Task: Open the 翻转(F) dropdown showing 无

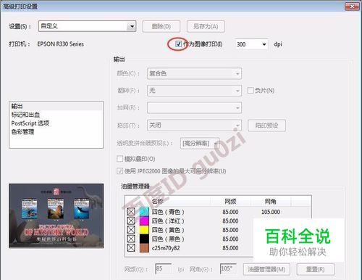Action: 194,91
